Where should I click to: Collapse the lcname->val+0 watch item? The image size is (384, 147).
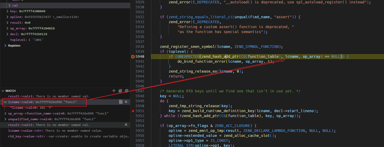coord(5,102)
